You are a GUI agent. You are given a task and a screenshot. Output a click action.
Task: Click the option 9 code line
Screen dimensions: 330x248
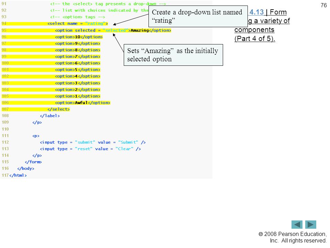[77, 43]
